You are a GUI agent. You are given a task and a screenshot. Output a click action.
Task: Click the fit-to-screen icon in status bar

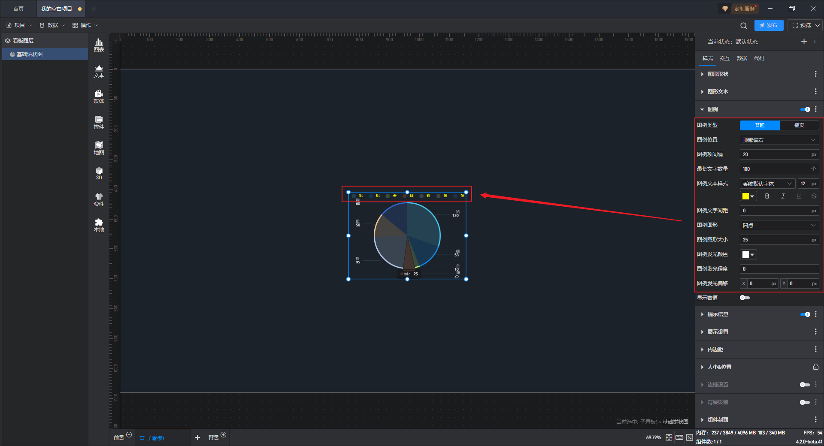[x=669, y=437]
